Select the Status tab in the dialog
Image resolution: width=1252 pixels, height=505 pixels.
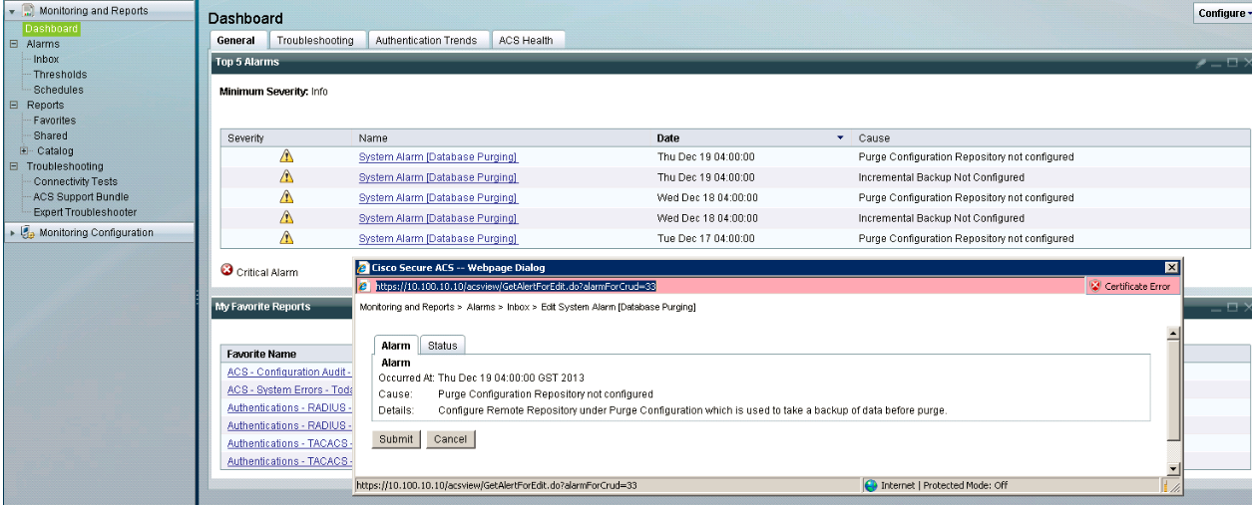(443, 346)
